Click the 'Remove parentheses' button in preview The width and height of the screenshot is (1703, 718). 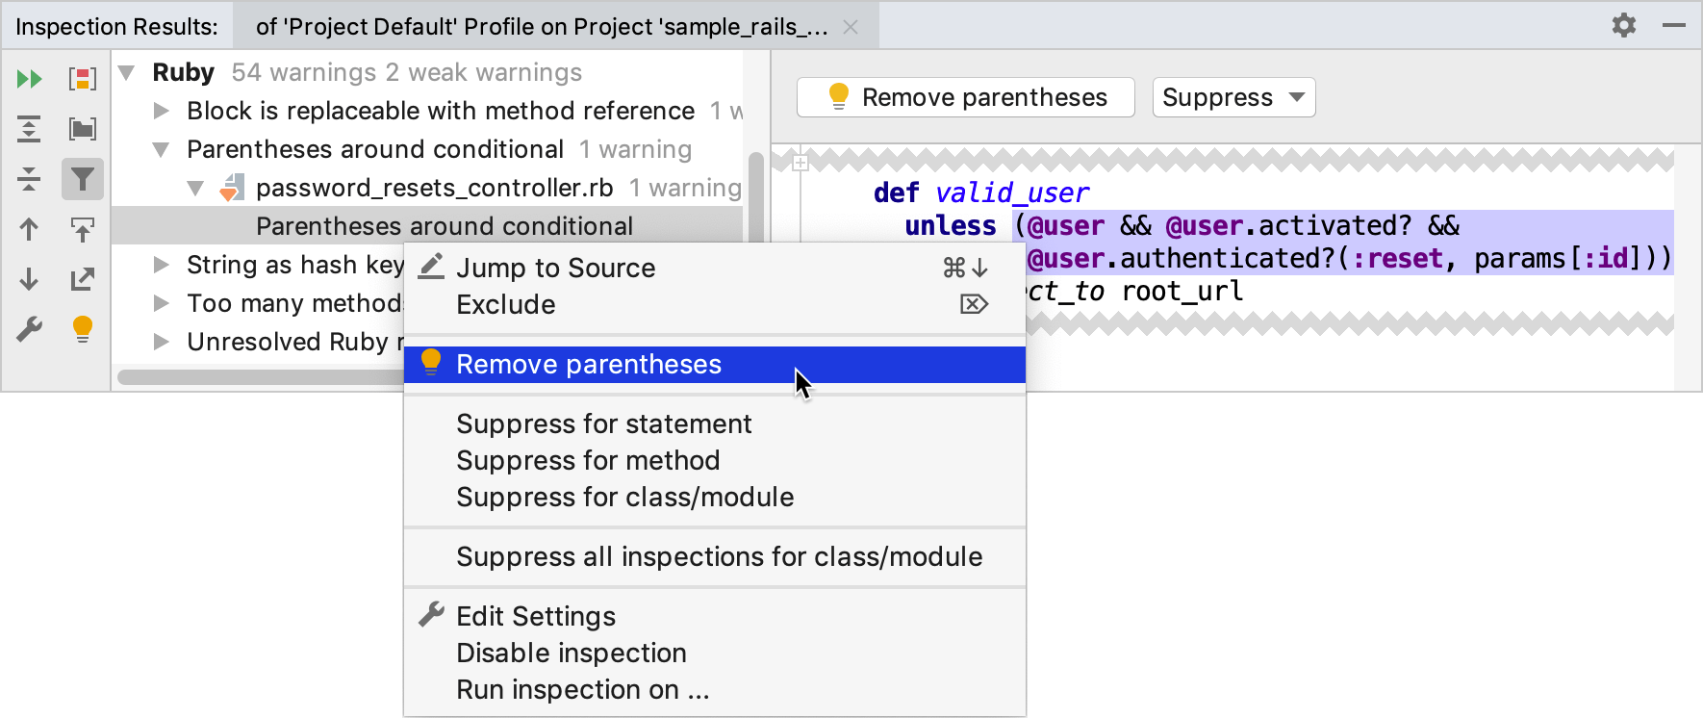click(x=966, y=97)
